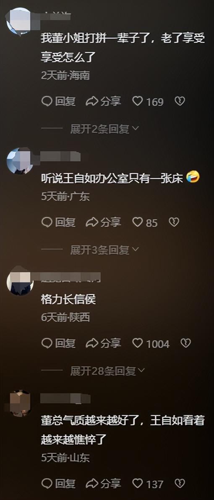The width and height of the screenshot is (214, 500).
Task: Reply to the 格力长信侯 comment
Action: click(59, 343)
